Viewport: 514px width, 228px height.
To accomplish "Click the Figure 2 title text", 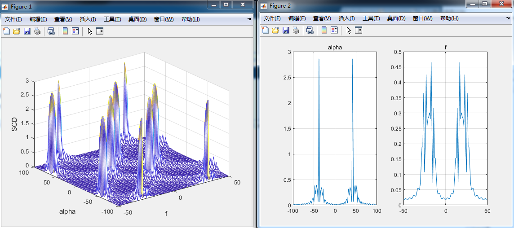I will (x=280, y=5).
